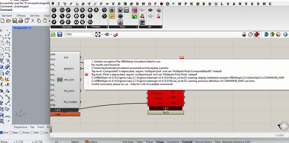
Task: Switch to the Set View toolbar tab
Action: tap(35, 16)
